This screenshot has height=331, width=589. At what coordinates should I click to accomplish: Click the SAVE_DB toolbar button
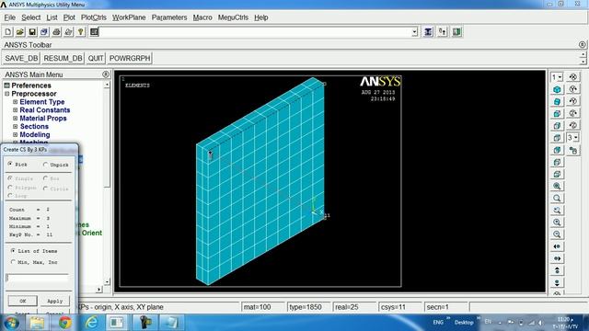coord(21,58)
